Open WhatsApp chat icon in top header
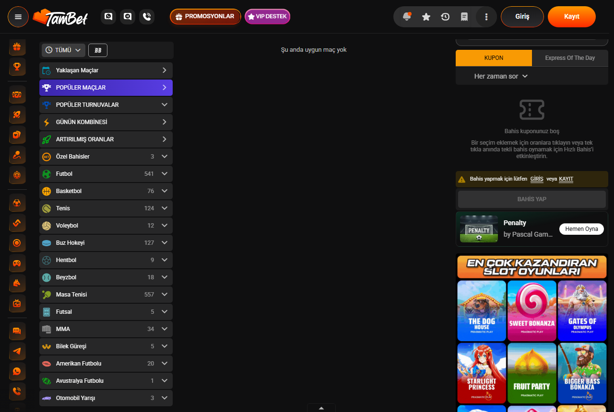Screen dimensions: 614x412 pos(108,16)
